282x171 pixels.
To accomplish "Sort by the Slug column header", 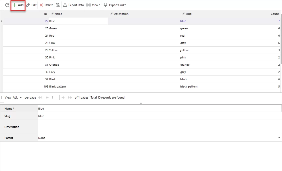I will [x=188, y=14].
